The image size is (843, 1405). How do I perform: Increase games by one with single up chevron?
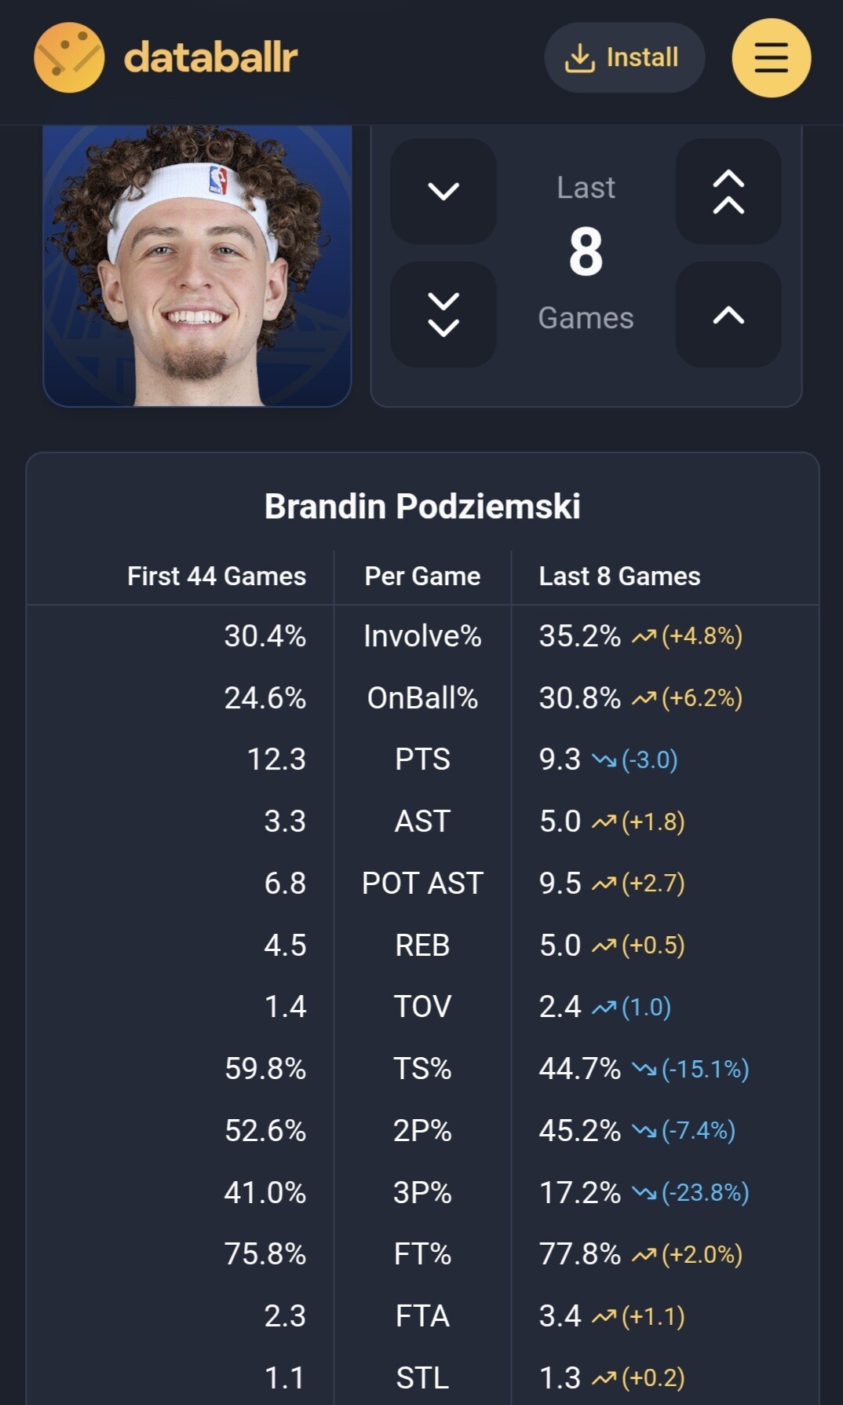(728, 314)
